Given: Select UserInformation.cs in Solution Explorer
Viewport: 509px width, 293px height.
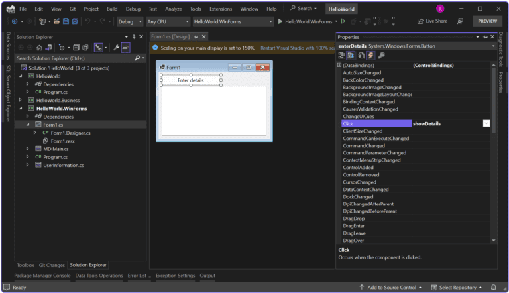Looking at the screenshot, I should tap(64, 165).
